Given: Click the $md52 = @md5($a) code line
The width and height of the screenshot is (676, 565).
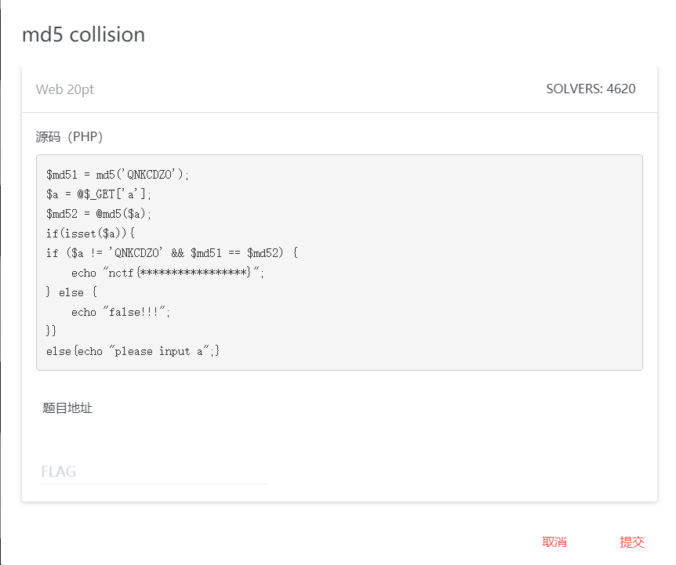Looking at the screenshot, I should tap(99, 214).
